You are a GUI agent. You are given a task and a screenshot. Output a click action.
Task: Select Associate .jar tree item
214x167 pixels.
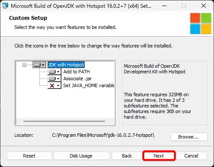click(77, 79)
